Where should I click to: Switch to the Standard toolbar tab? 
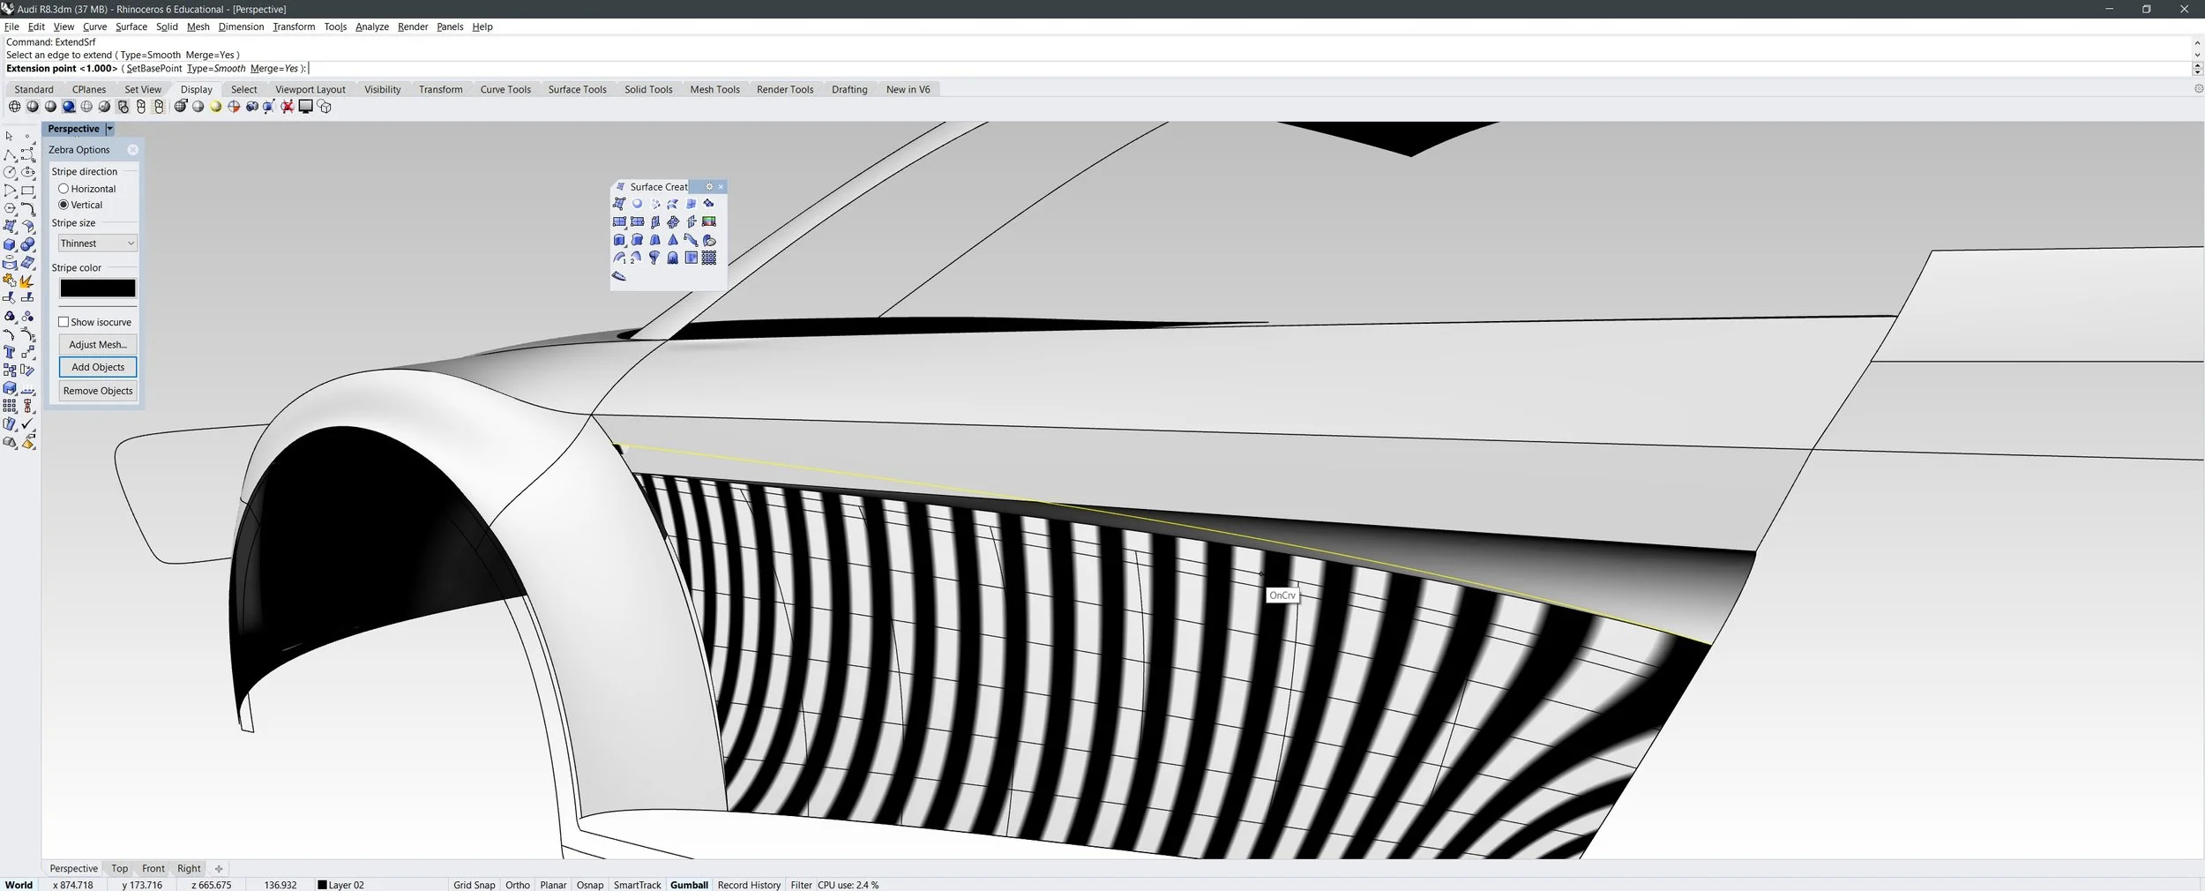pos(34,89)
